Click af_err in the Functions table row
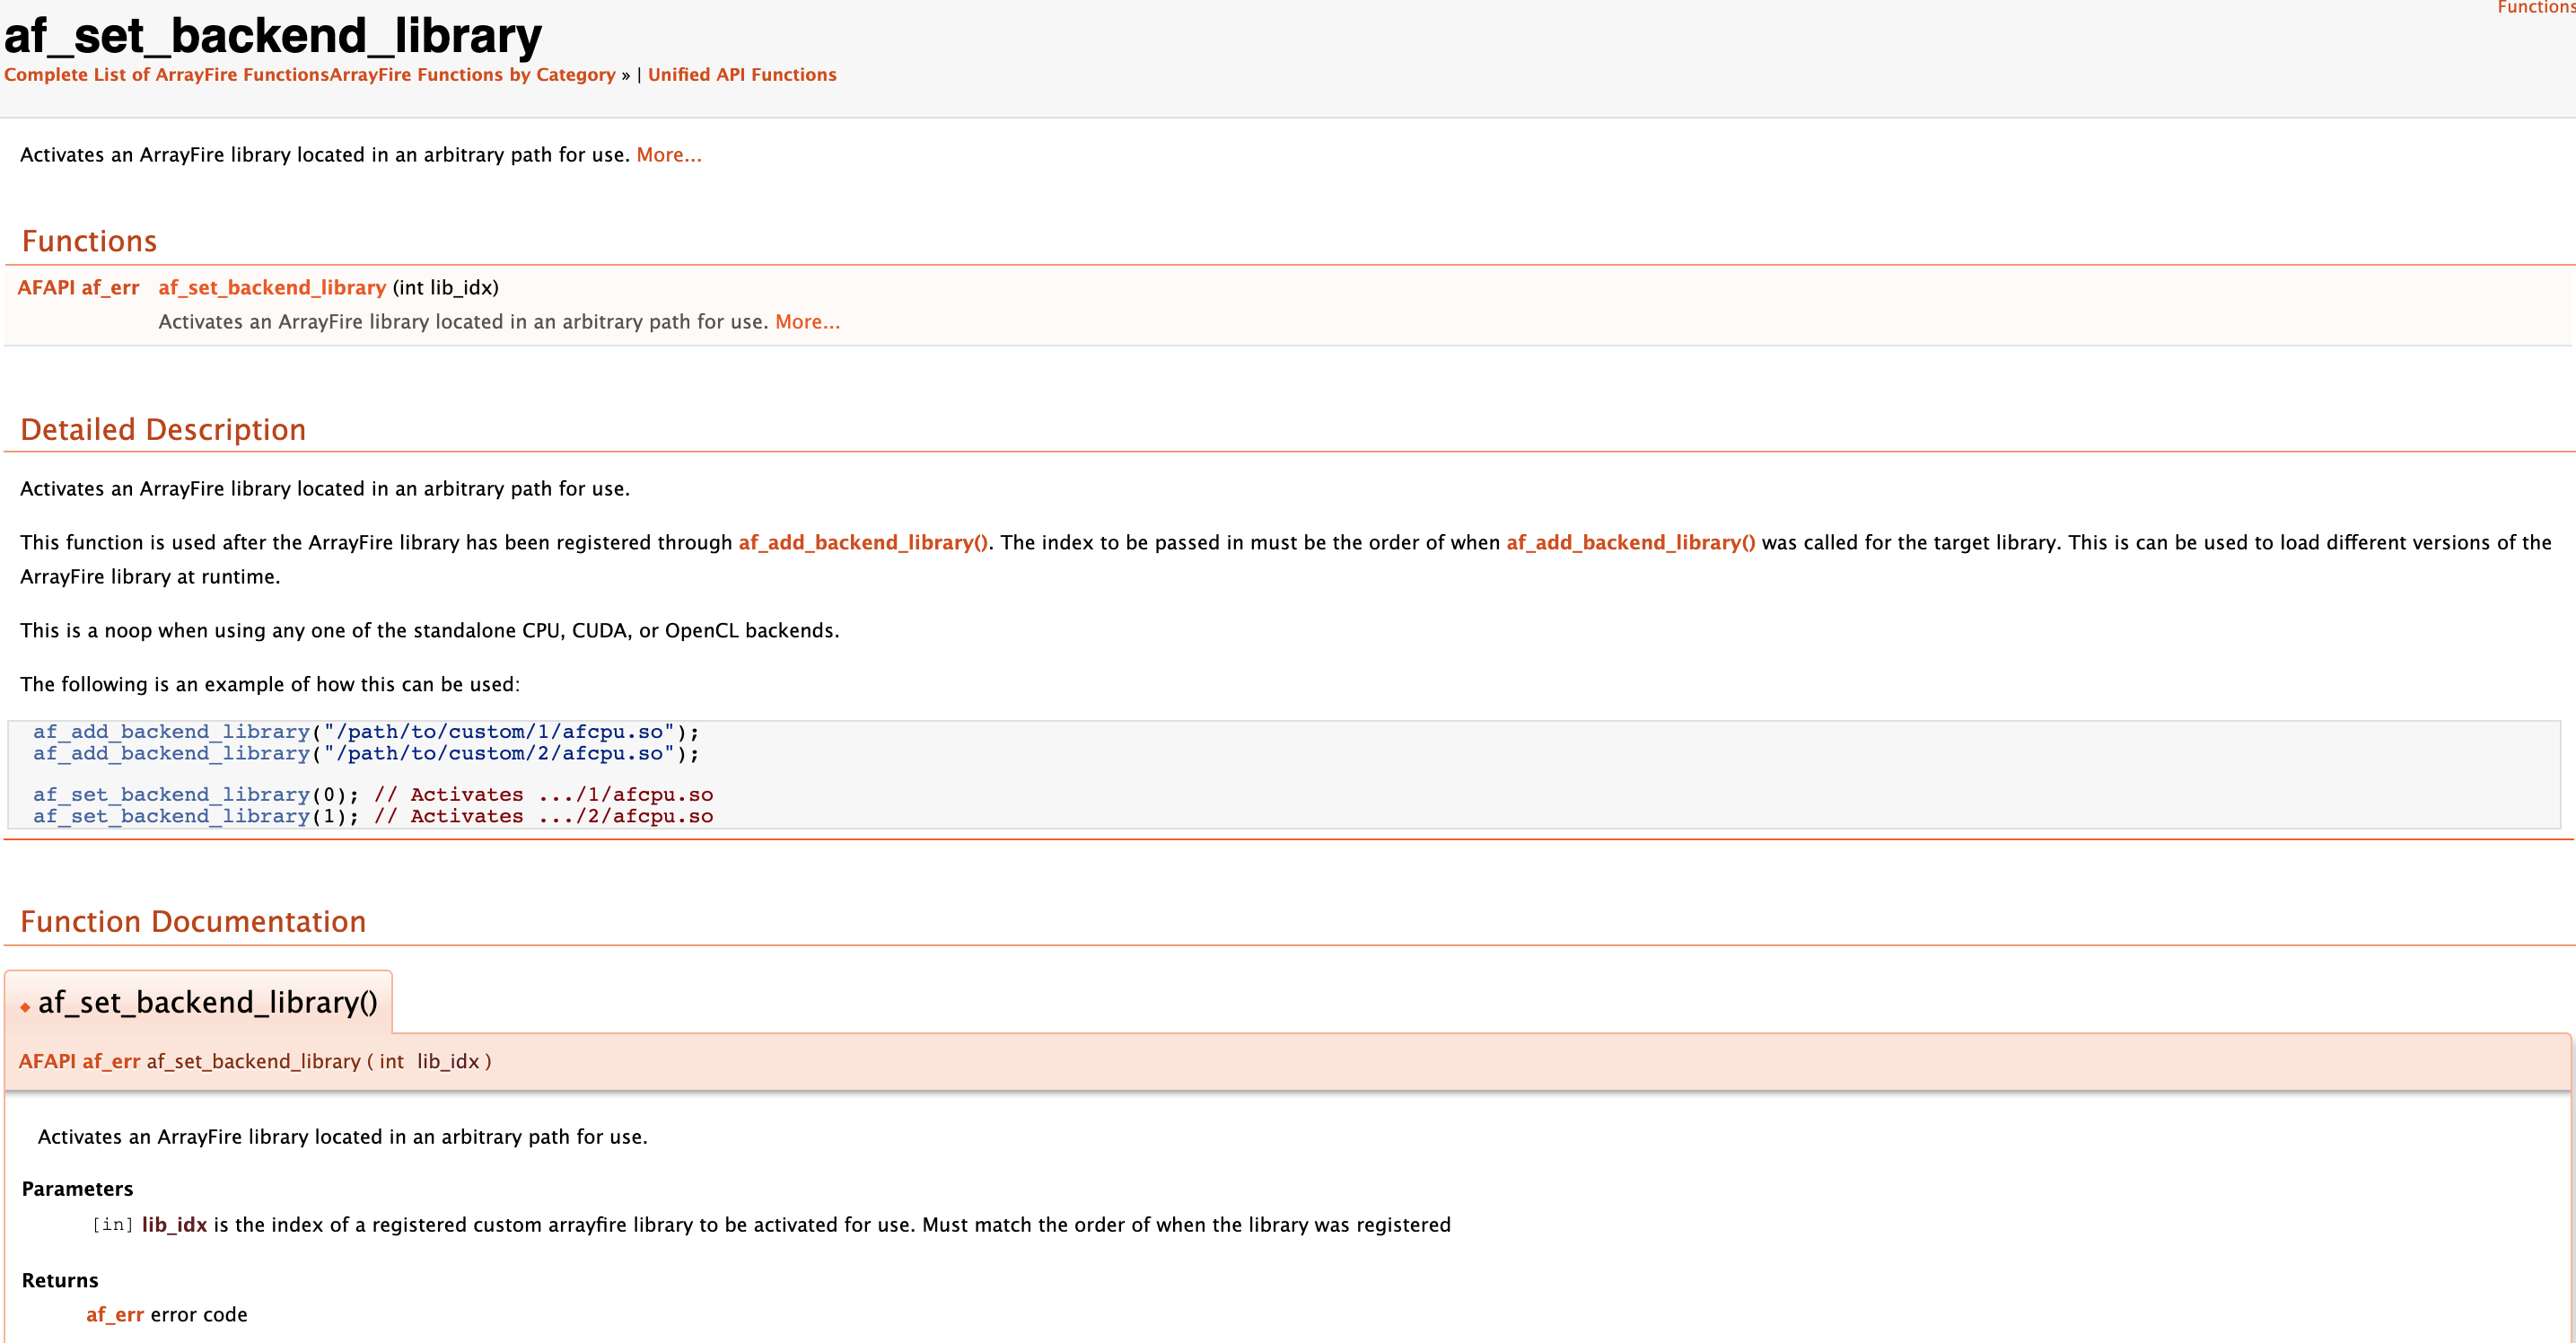The image size is (2576, 1343). coord(110,288)
